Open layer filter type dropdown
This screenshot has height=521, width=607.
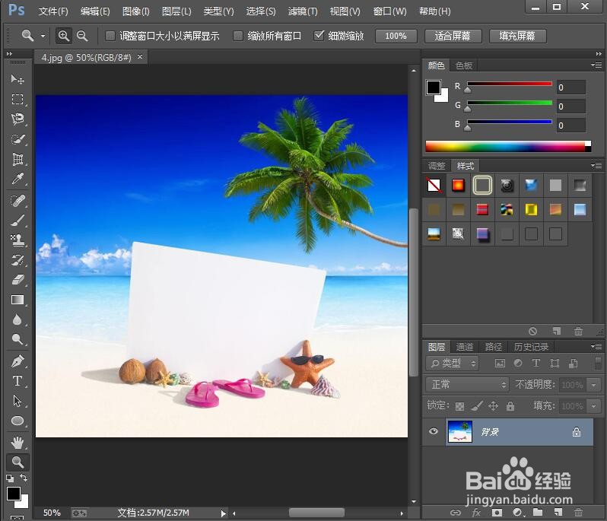point(452,363)
